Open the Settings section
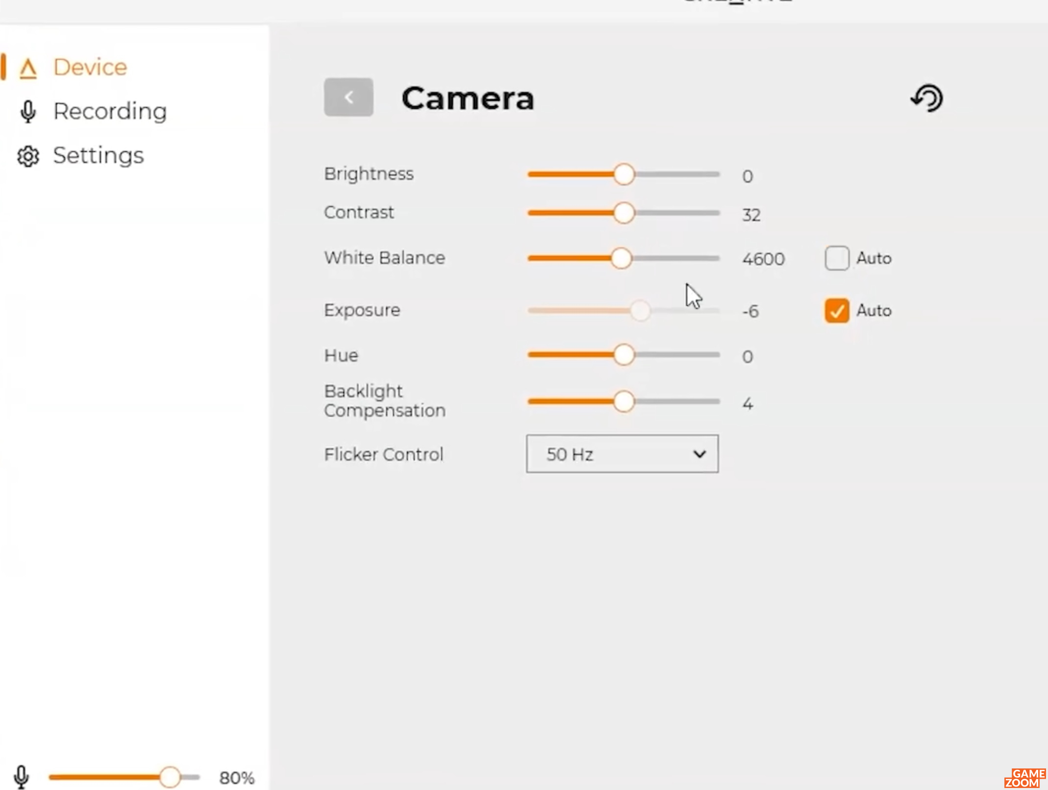Viewport: 1048px width, 790px height. (x=99, y=155)
